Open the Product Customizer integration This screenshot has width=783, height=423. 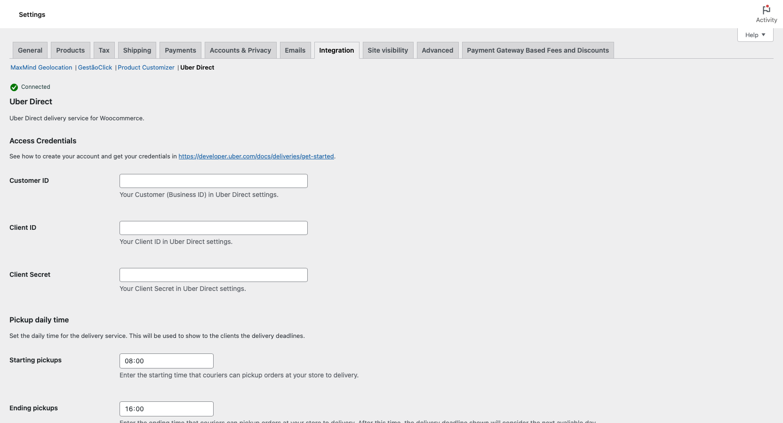coord(146,67)
